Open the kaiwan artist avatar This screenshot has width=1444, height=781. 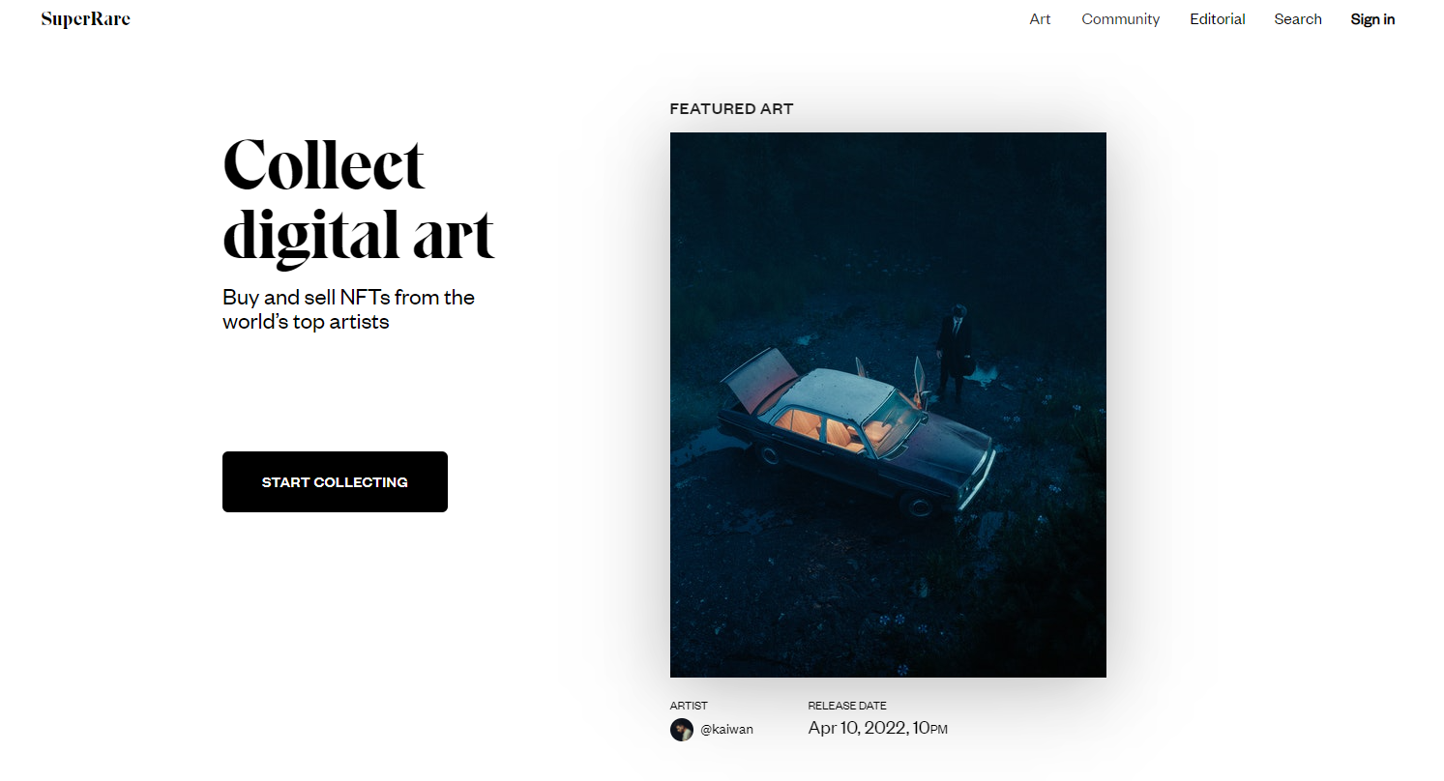(682, 730)
